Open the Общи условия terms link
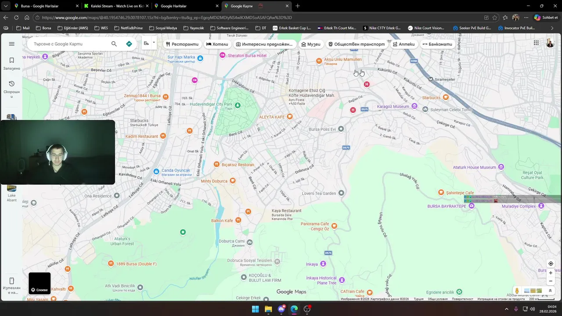 (437, 299)
